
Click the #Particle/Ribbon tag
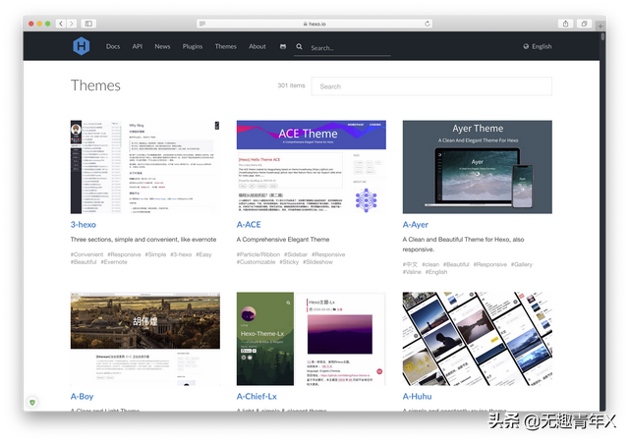pyautogui.click(x=258, y=254)
